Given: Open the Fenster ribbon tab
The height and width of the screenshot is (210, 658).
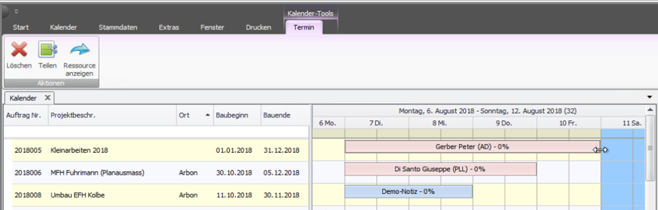Looking at the screenshot, I should [x=212, y=28].
